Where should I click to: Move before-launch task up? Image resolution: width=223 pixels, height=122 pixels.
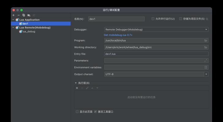point(92,88)
